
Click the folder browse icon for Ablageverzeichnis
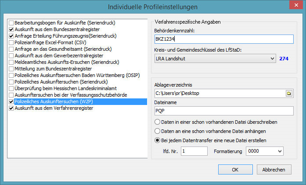pyautogui.click(x=289, y=93)
